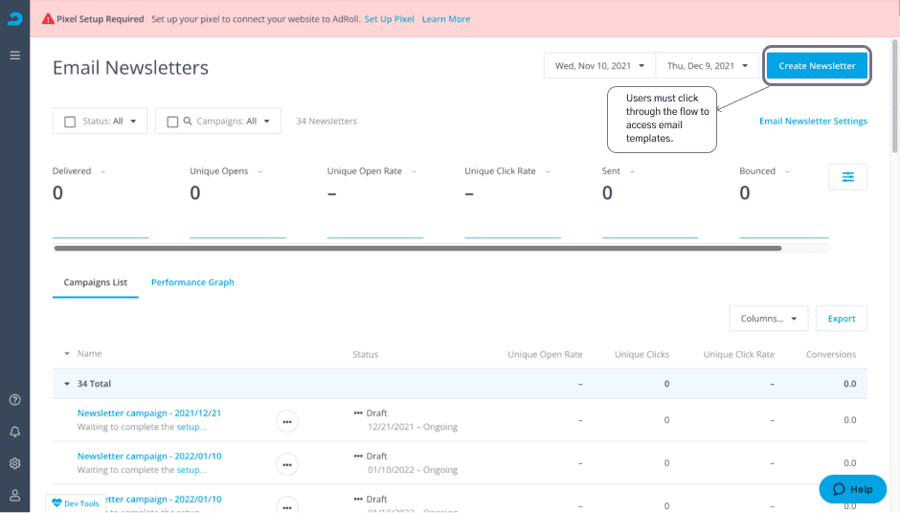Click the Create Newsletter button

[x=818, y=66]
